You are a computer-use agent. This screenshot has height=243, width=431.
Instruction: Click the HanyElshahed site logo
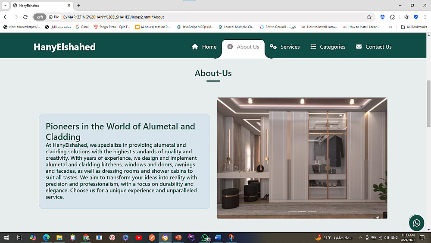click(x=65, y=47)
